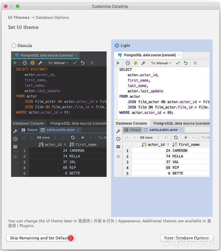Select Output tab in Darcula preview
Screen dimensions: 221x251
point(30,130)
